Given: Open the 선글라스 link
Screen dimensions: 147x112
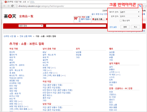Looking at the screenshot, I should click(x=113, y=94).
